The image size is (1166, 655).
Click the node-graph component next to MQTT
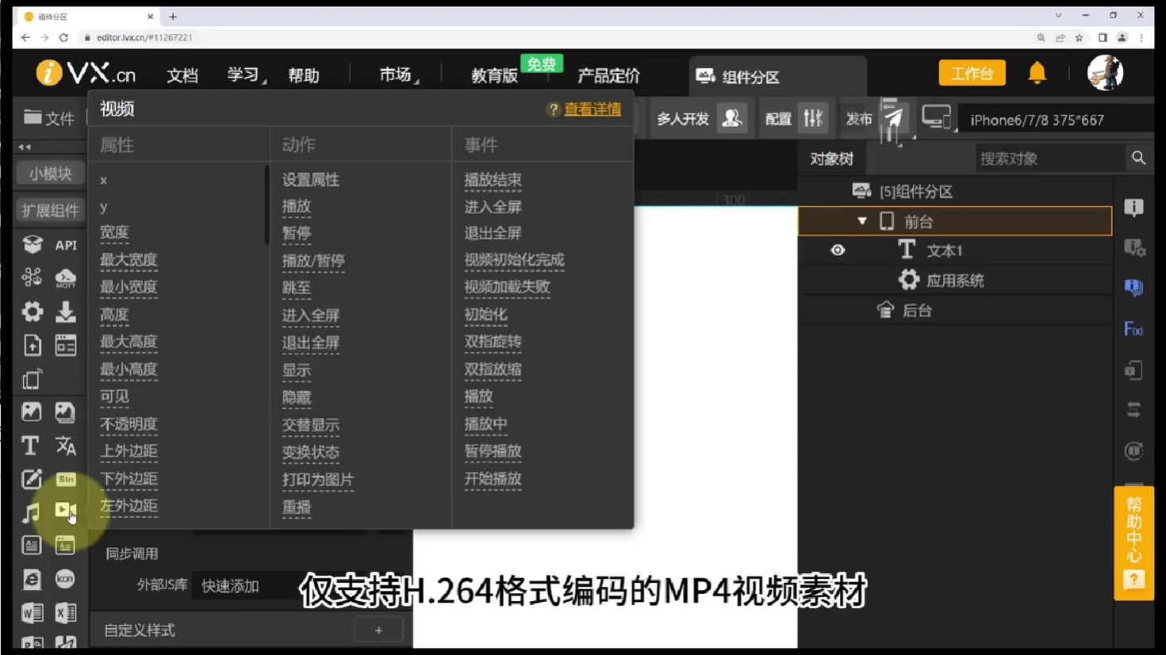coord(31,278)
